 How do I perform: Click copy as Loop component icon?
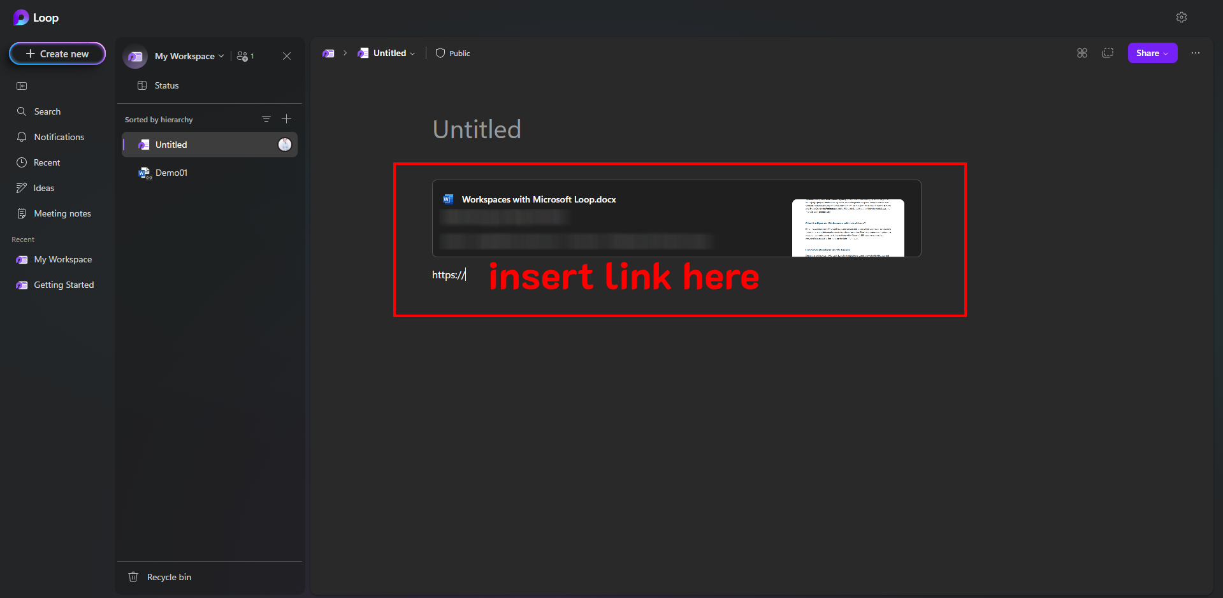[1108, 53]
